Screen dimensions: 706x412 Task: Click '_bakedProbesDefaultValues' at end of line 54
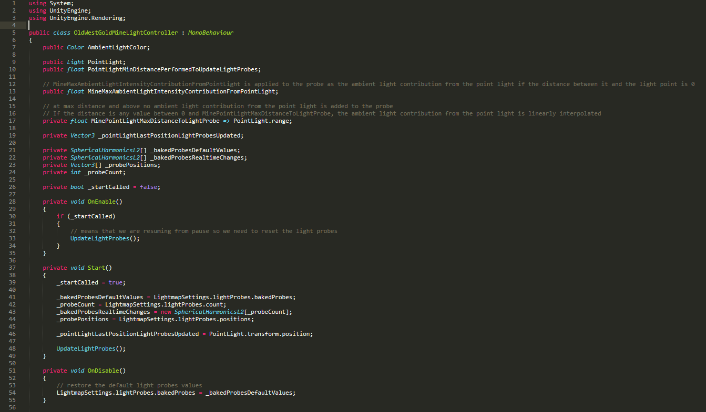click(249, 393)
